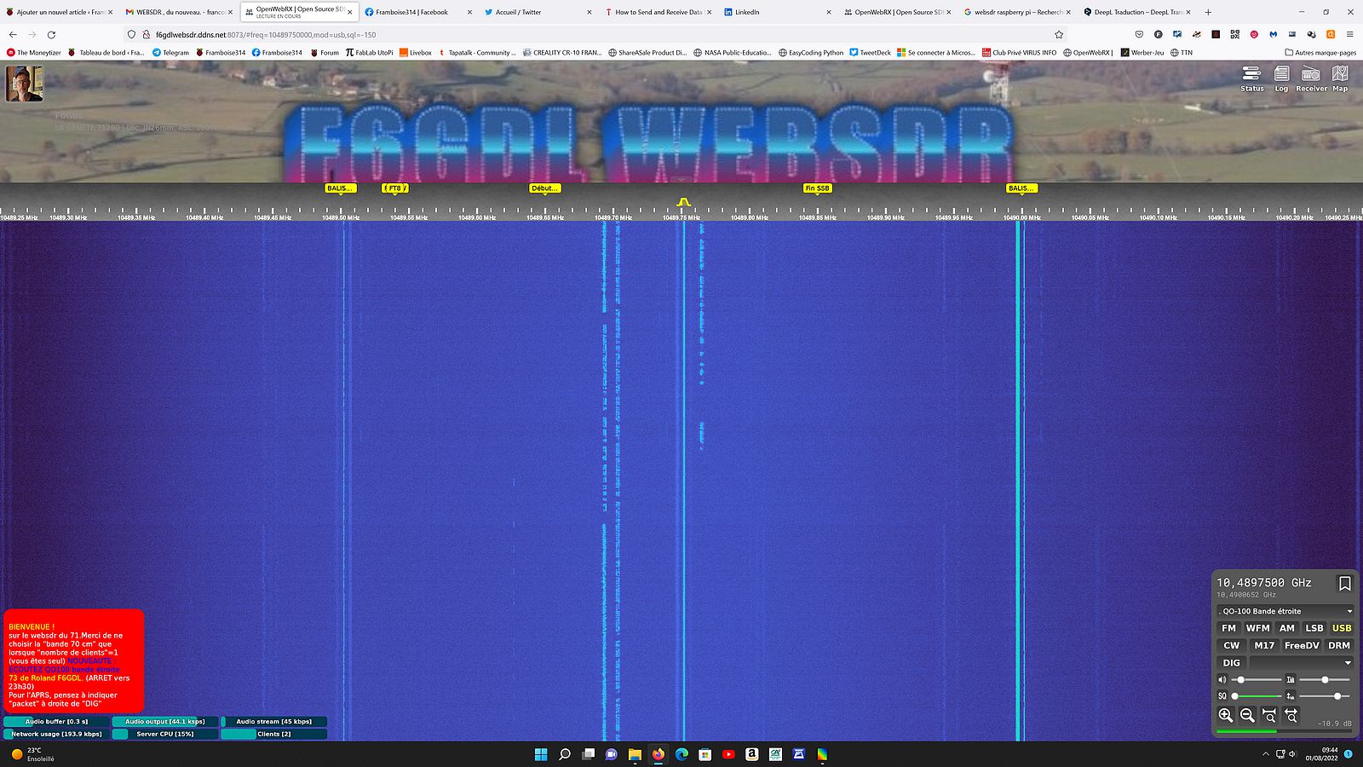Open The Moneytizer bookmark
1363x767 pixels.
34,53
